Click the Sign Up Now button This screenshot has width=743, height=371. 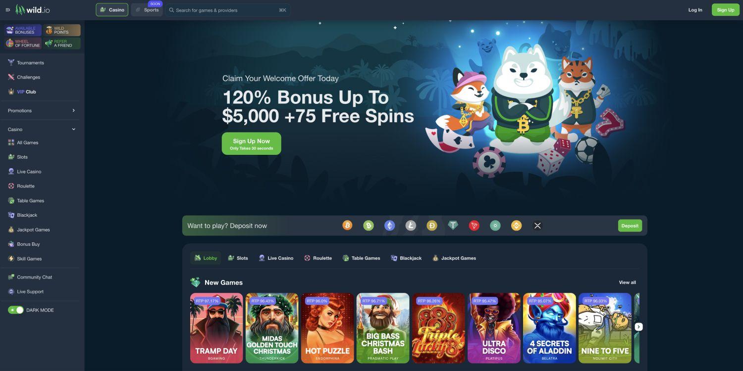[x=252, y=143]
